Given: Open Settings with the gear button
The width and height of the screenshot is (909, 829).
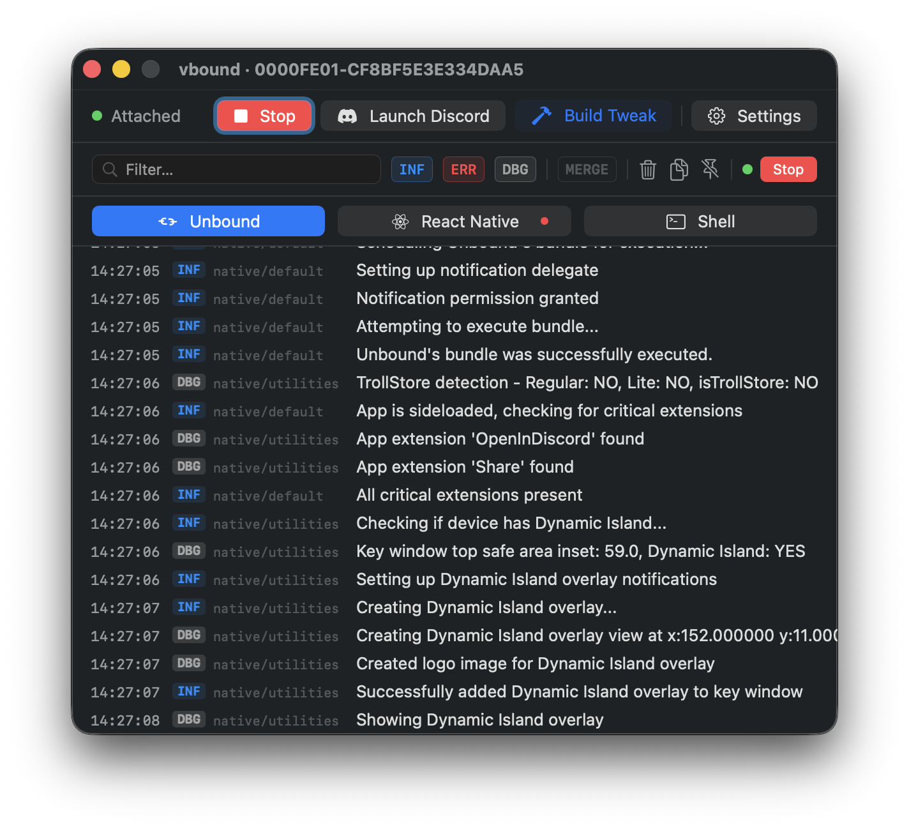Looking at the screenshot, I should pyautogui.click(x=754, y=116).
